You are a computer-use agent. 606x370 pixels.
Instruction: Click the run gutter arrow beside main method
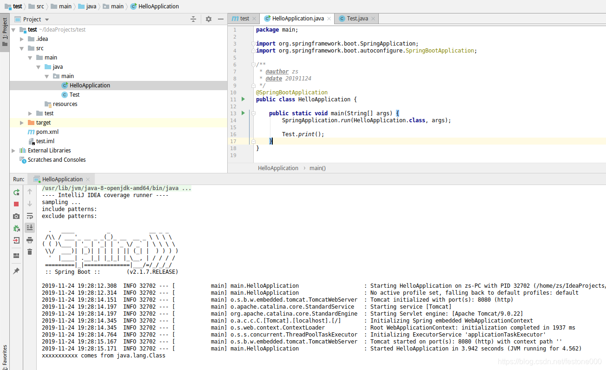tap(243, 113)
